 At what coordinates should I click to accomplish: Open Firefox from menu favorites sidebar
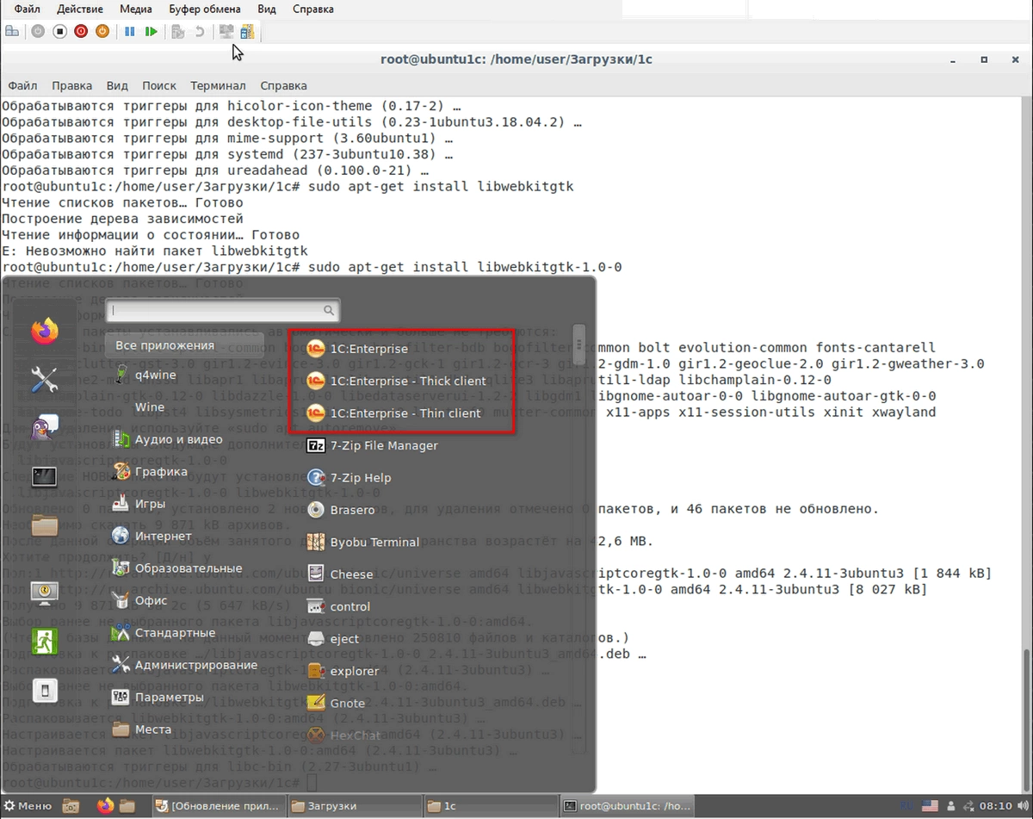point(45,331)
